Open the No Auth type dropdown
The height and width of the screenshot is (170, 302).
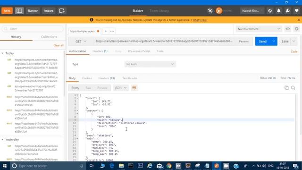point(150,64)
